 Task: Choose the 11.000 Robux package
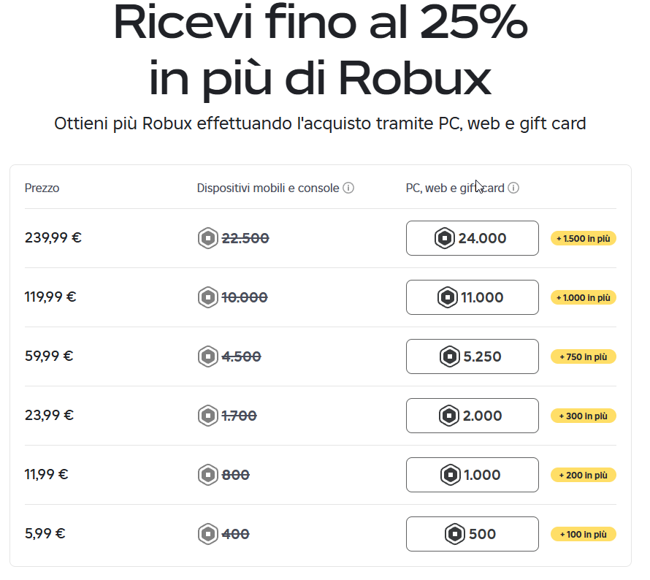point(472,297)
